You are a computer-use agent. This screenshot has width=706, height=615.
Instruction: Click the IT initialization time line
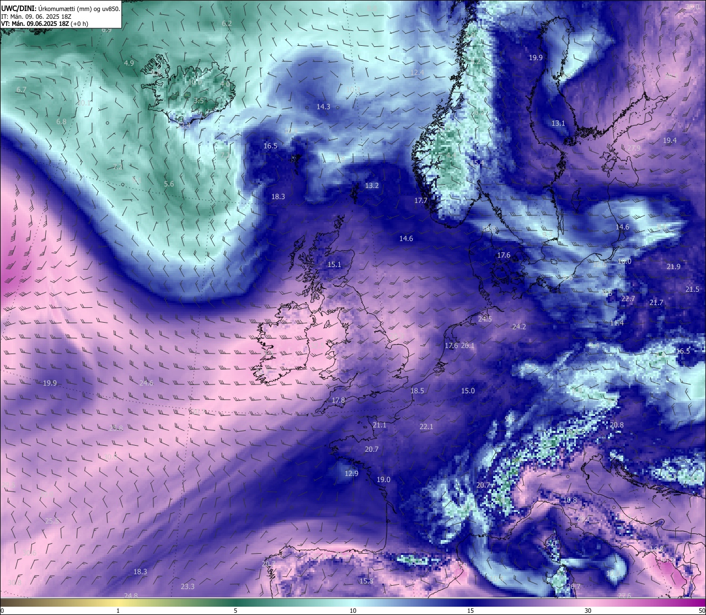pyautogui.click(x=36, y=17)
